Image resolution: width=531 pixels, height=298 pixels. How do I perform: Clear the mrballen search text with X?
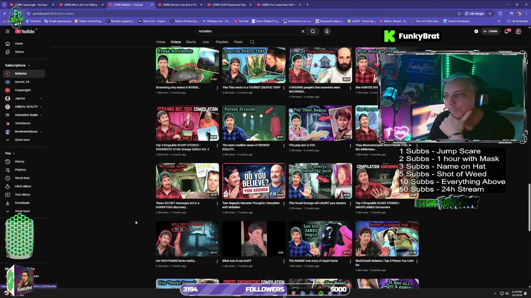(303, 31)
